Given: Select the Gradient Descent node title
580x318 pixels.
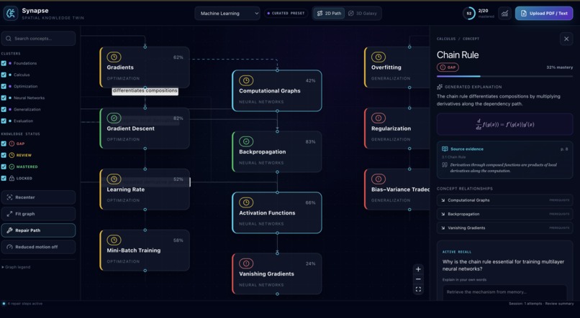Looking at the screenshot, I should pyautogui.click(x=130, y=128).
